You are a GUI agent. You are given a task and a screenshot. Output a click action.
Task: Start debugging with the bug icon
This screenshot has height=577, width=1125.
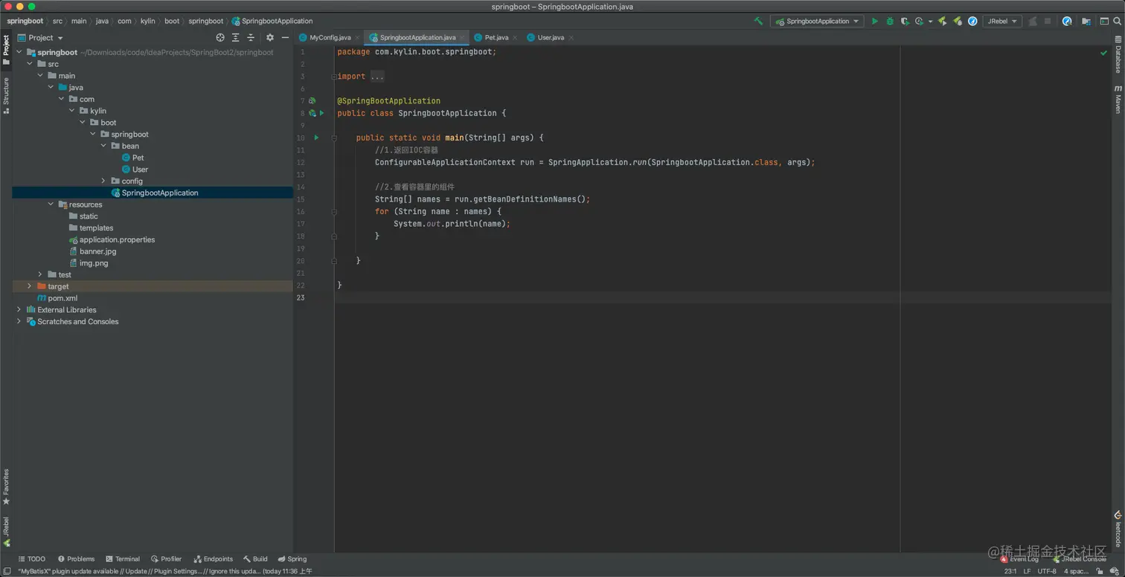[x=889, y=22]
